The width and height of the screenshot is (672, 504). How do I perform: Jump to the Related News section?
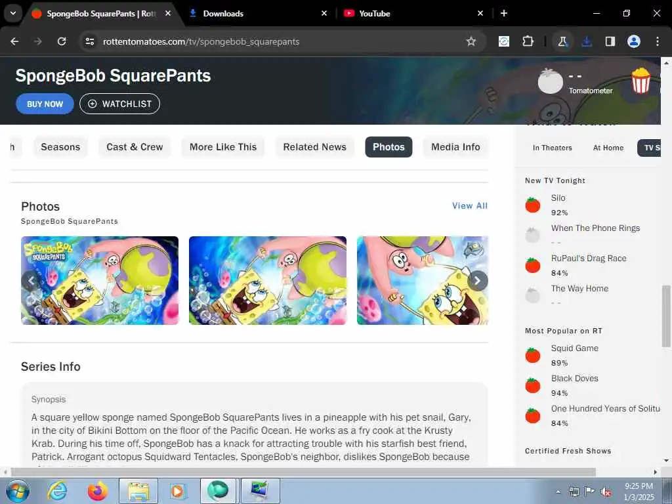click(x=314, y=147)
